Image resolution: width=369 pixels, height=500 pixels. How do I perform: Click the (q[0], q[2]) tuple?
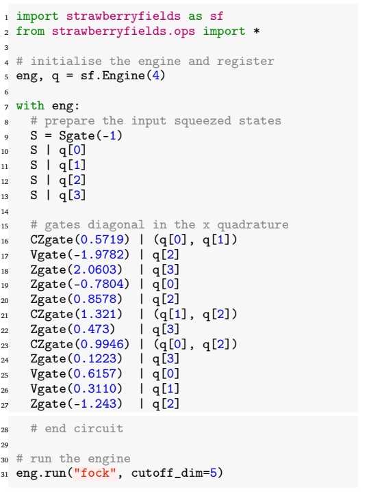click(x=195, y=344)
